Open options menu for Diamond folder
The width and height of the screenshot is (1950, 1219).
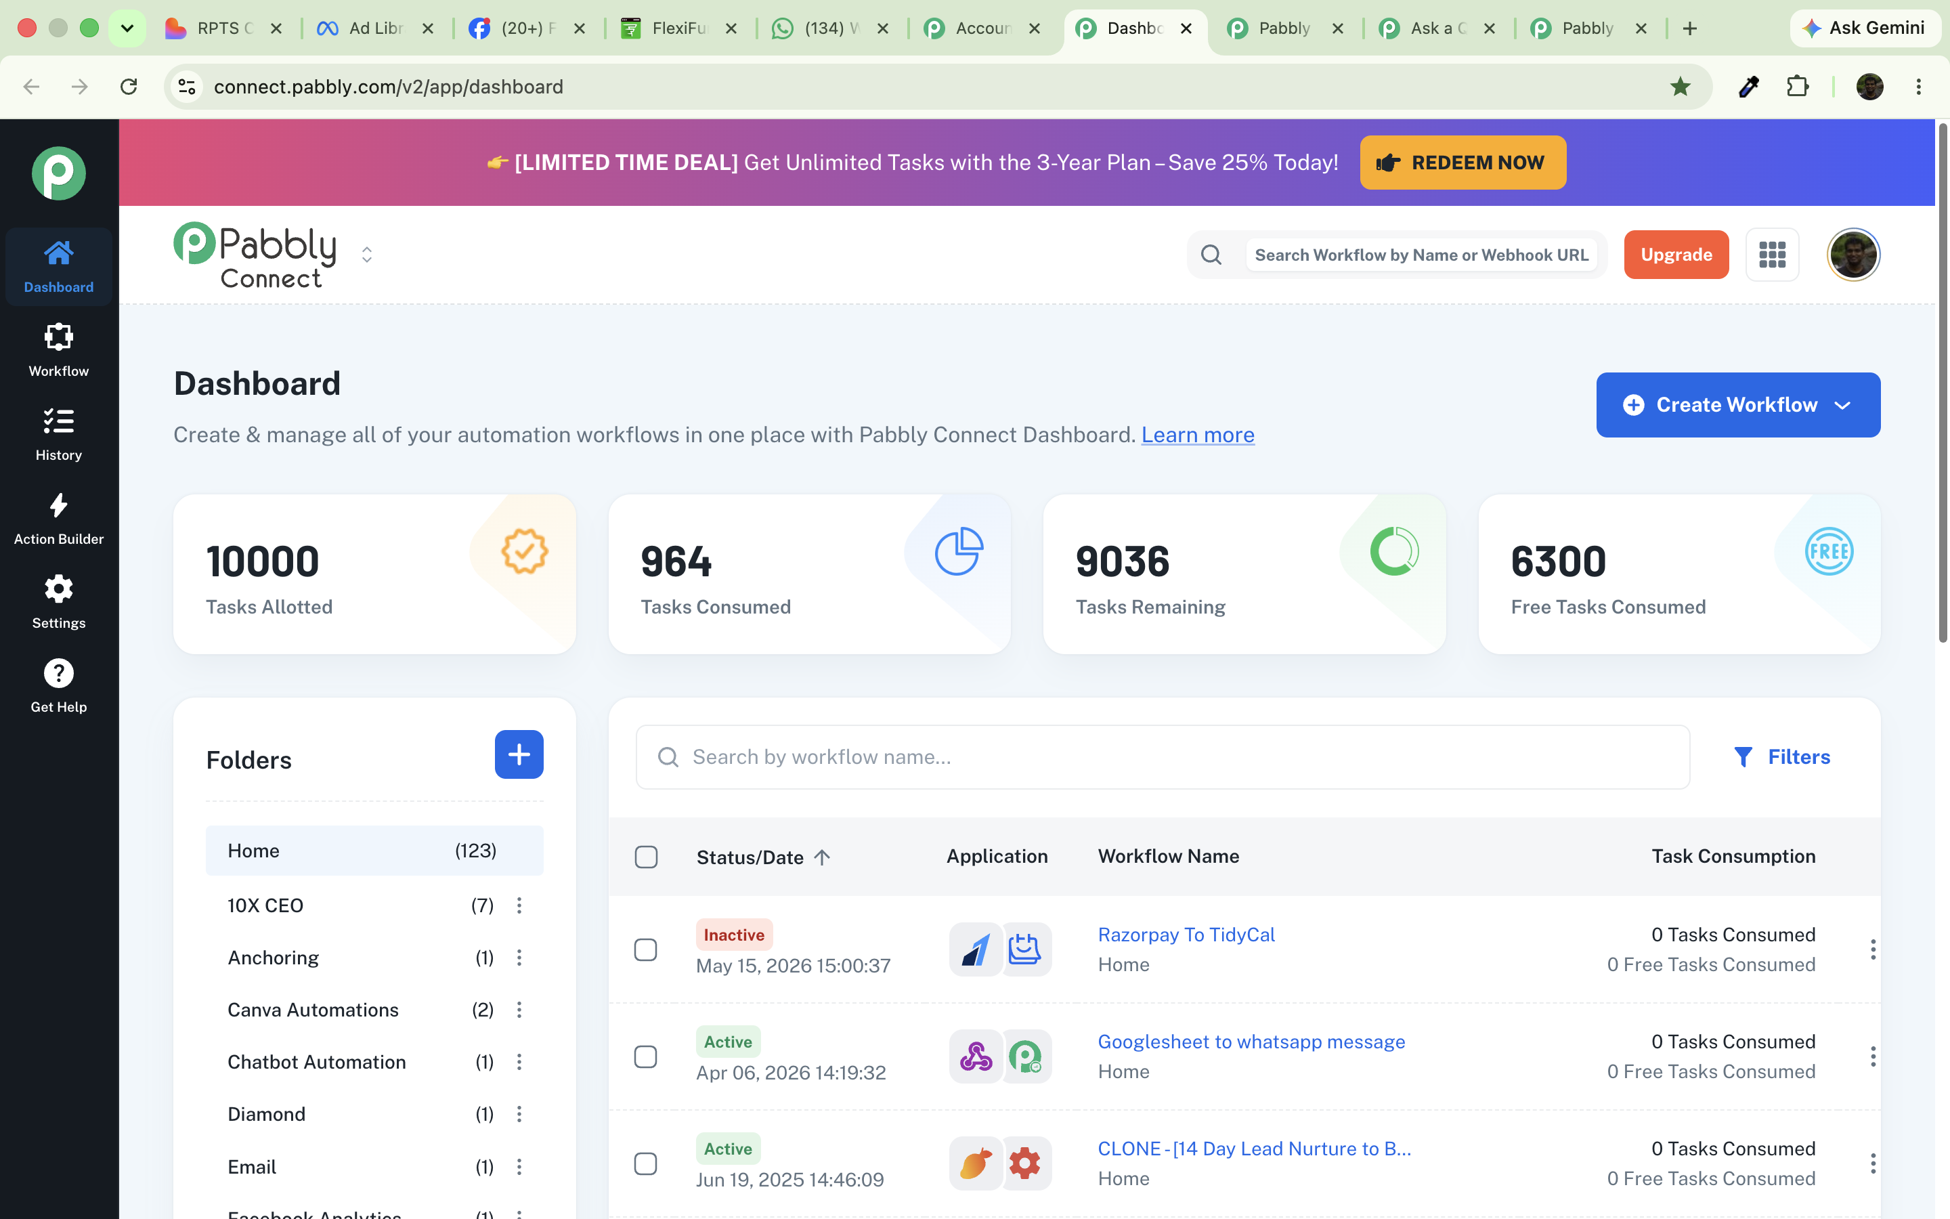coord(519,1113)
